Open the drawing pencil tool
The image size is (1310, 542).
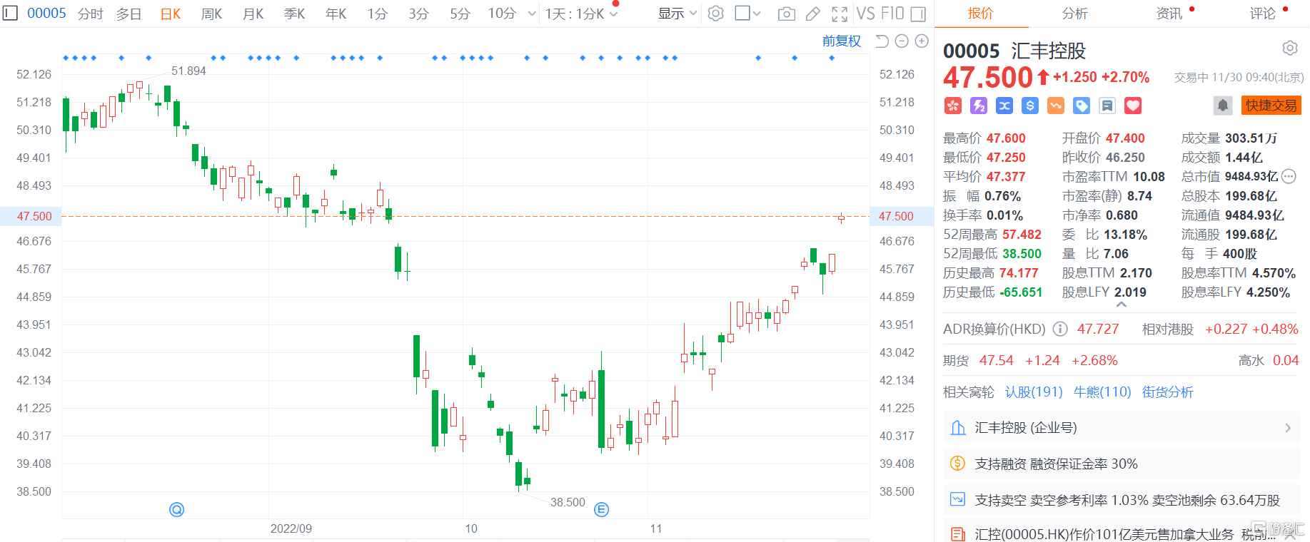click(x=813, y=14)
